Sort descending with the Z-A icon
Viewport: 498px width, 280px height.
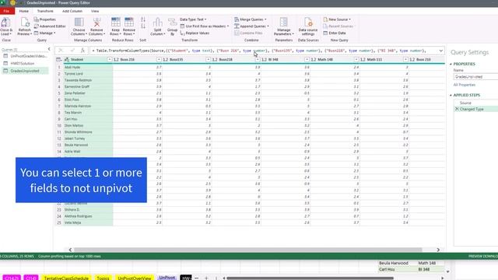click(x=143, y=26)
